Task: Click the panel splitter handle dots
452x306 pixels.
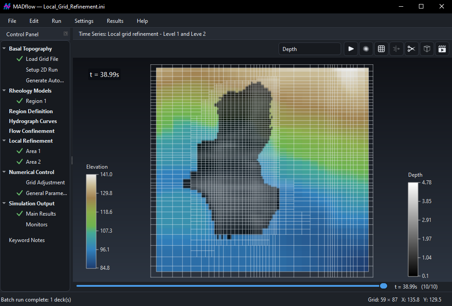Action: point(72,160)
